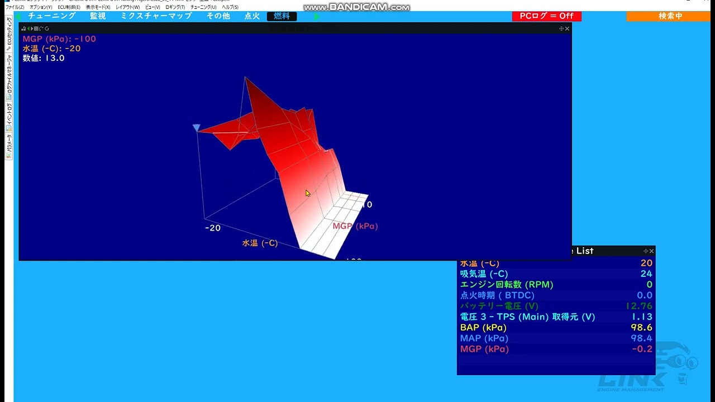
Task: Click the 1.13 TPS voltage value
Action: coord(642,317)
